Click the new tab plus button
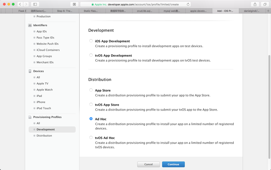Viewport: 271px width, 170px height. (x=268, y=11)
